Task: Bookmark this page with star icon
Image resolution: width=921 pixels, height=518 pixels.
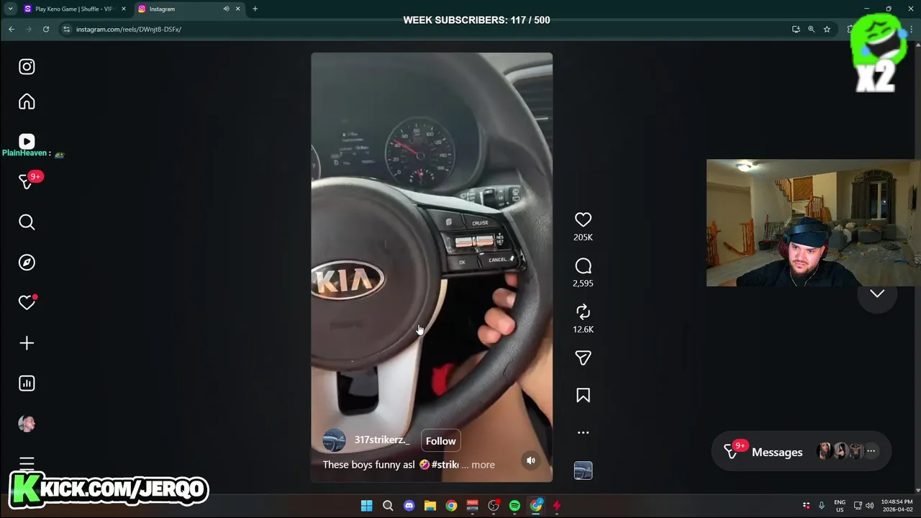Action: (827, 29)
